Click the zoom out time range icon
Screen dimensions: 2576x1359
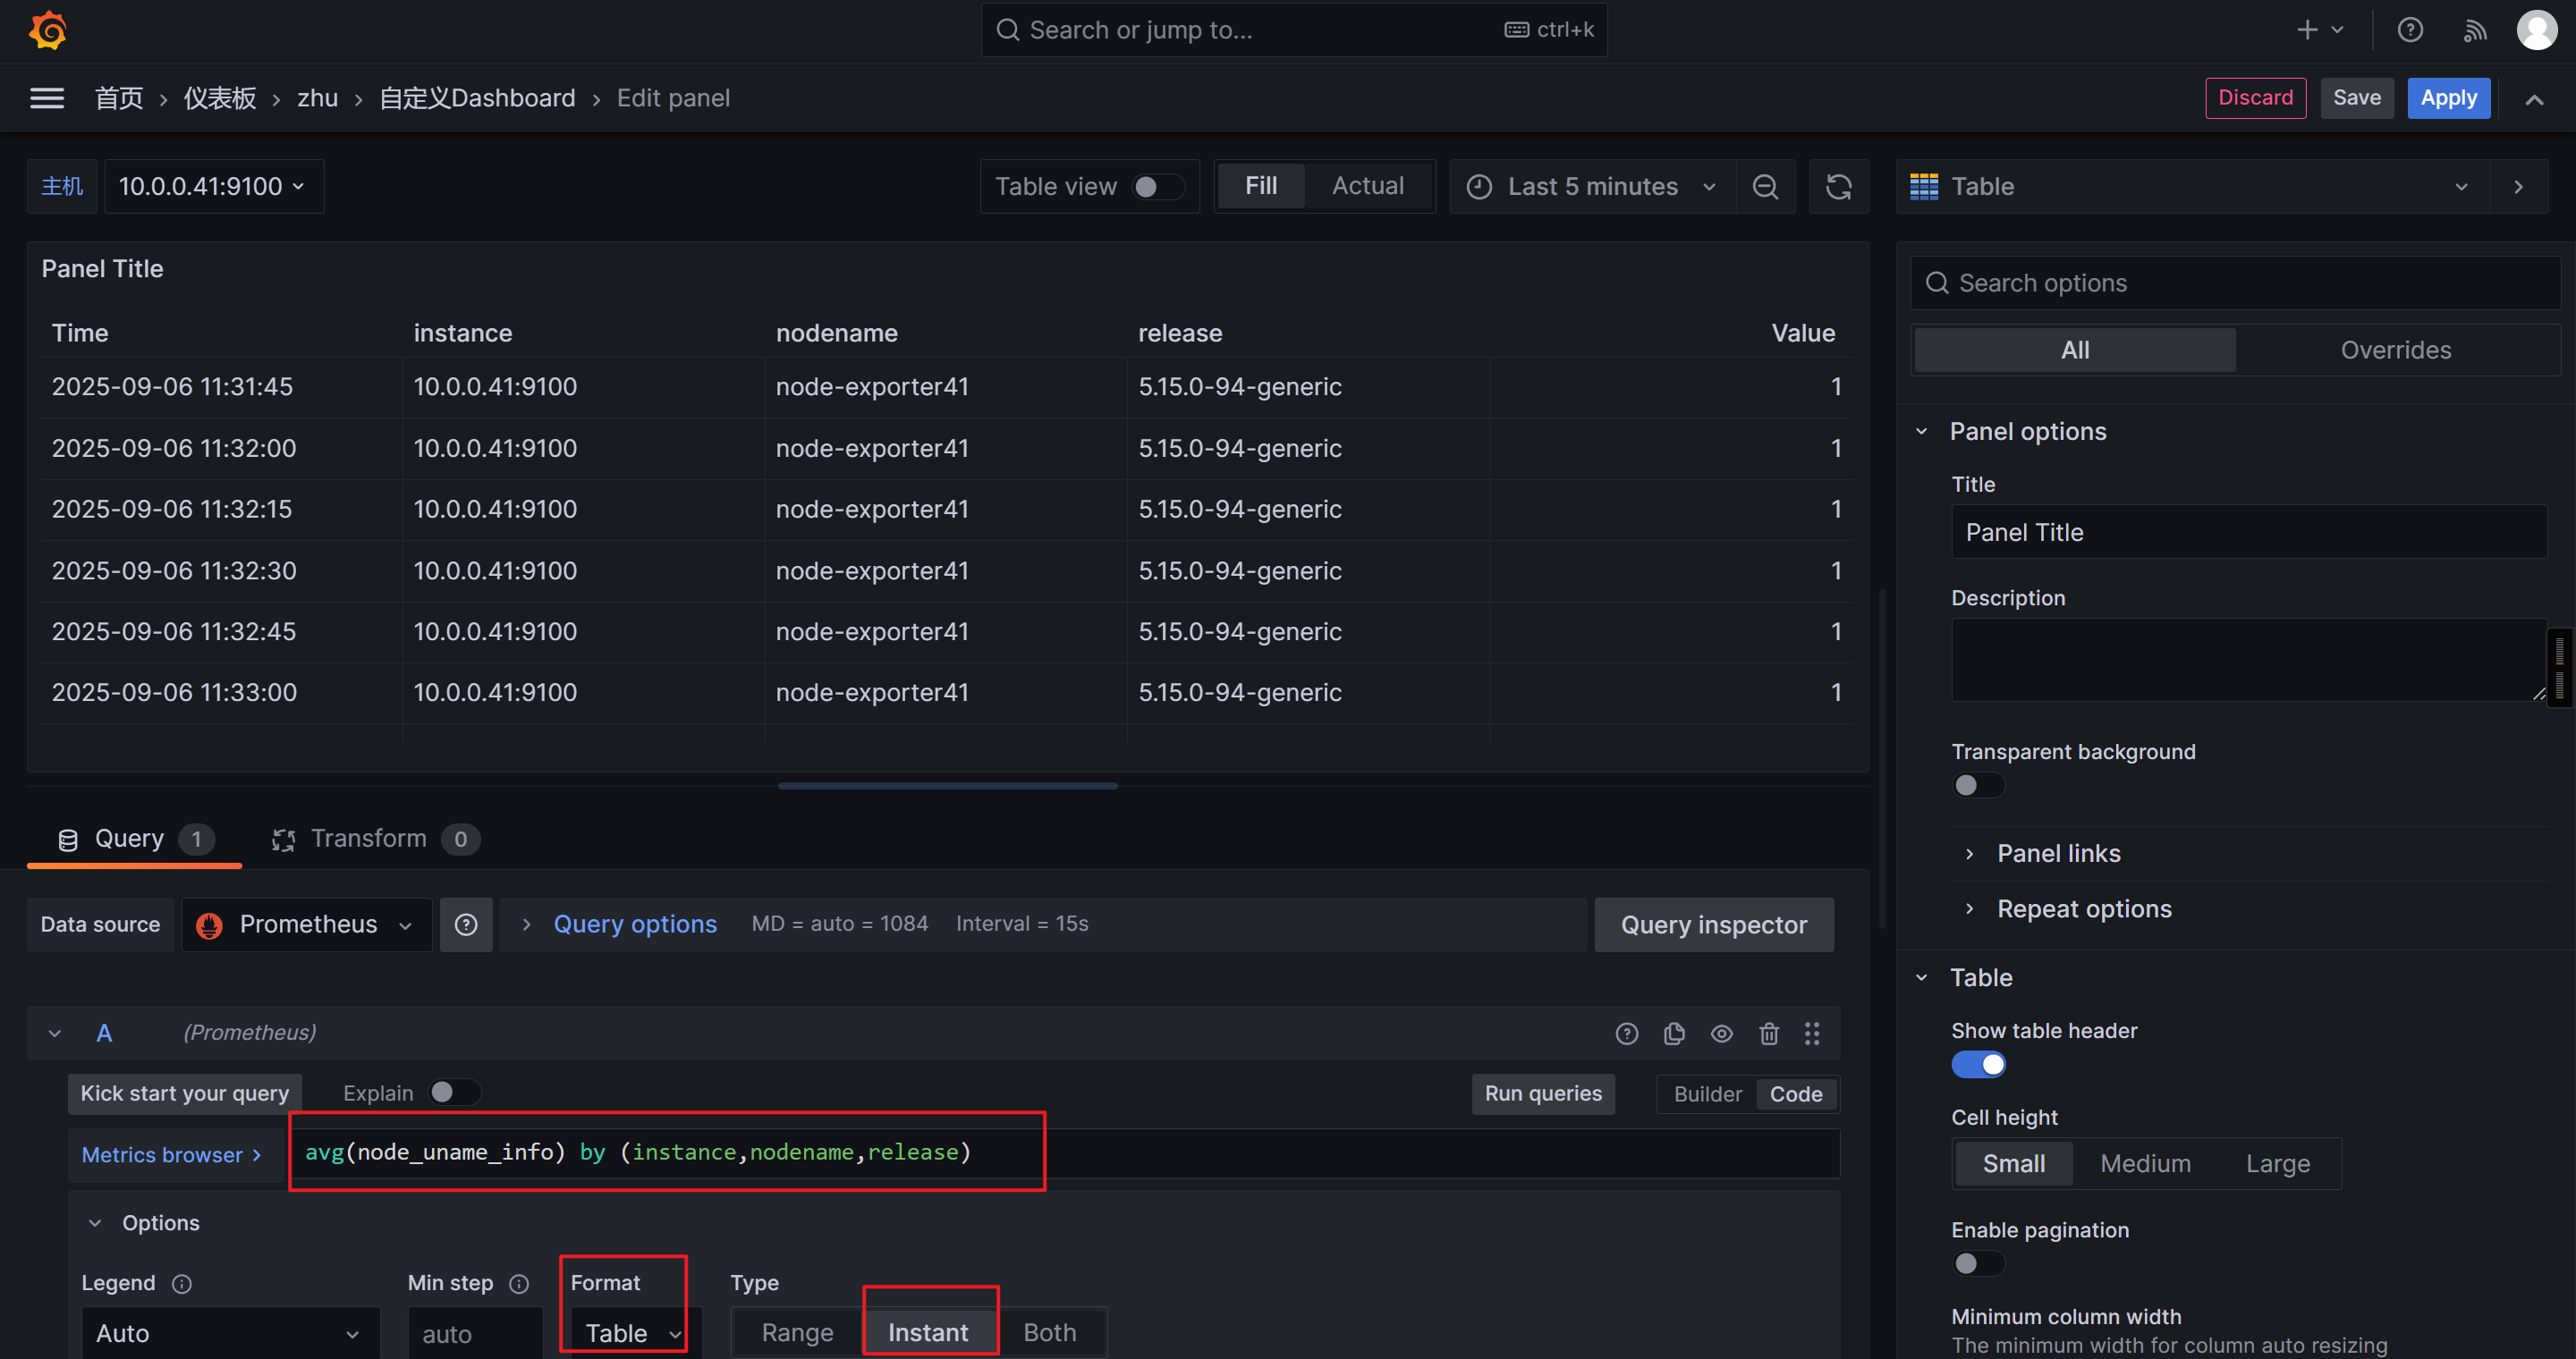point(1765,187)
